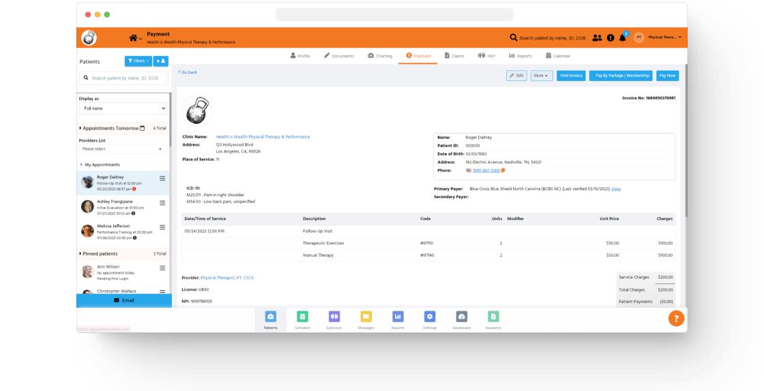
Task: Open hamburger menu for Ashley Frangipane
Action: [x=162, y=203]
